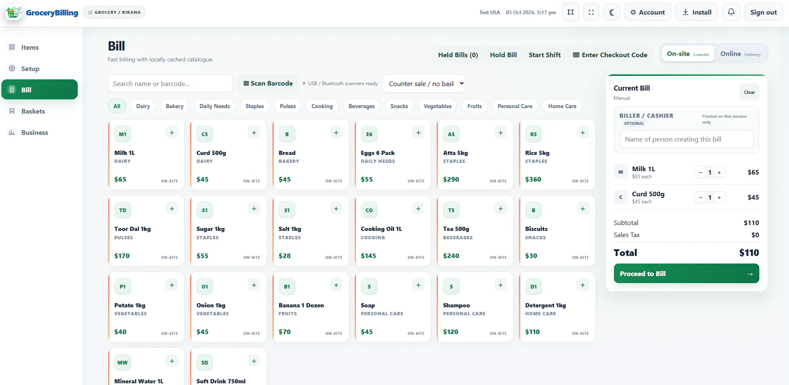Add Eggs 6 Pack with plus icon

[418, 133]
